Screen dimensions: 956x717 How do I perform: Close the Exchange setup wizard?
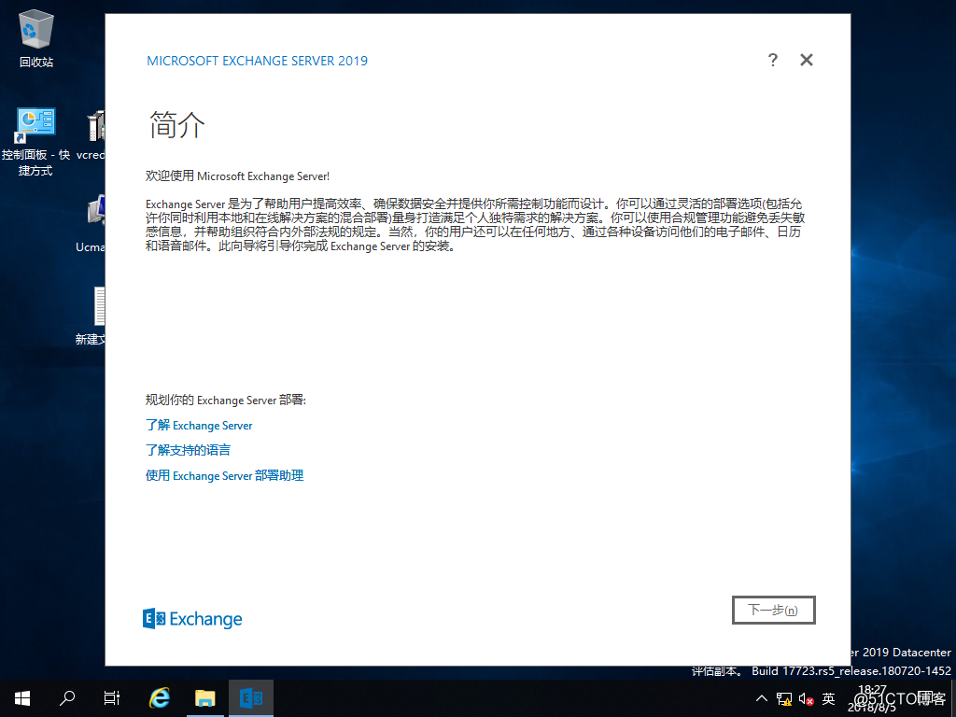click(806, 60)
